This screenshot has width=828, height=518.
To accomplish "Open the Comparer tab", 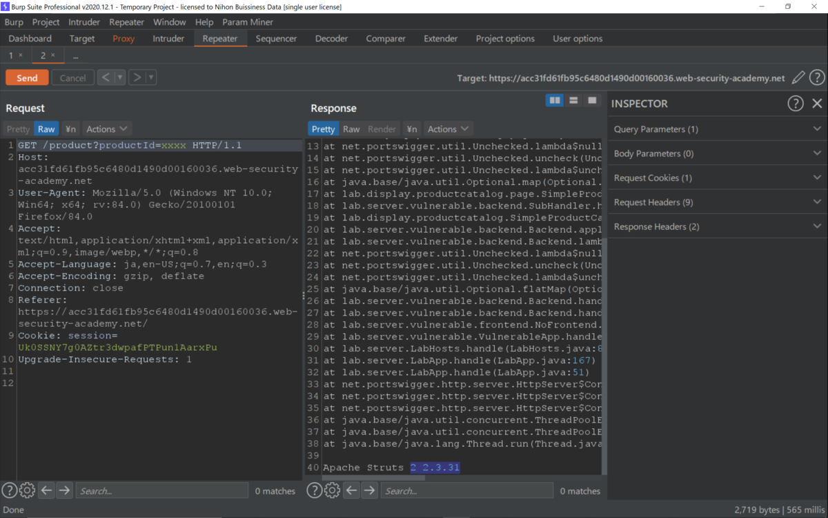I will [x=386, y=39].
